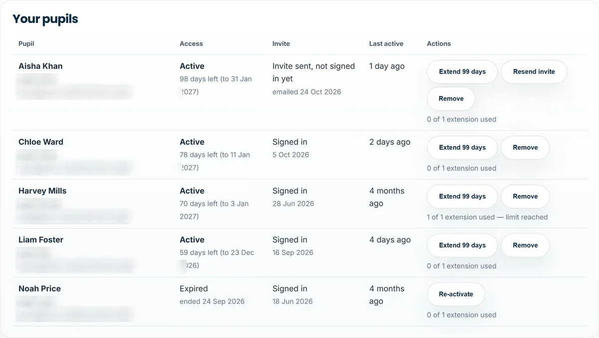The width and height of the screenshot is (599, 338).
Task: Click the Last active column header
Action: 386,44
